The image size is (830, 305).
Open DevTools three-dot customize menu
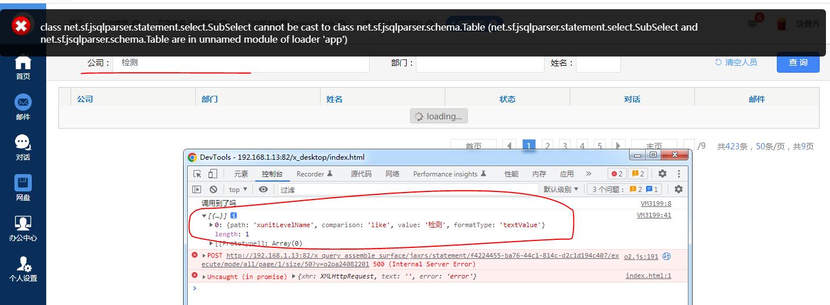coord(679,174)
